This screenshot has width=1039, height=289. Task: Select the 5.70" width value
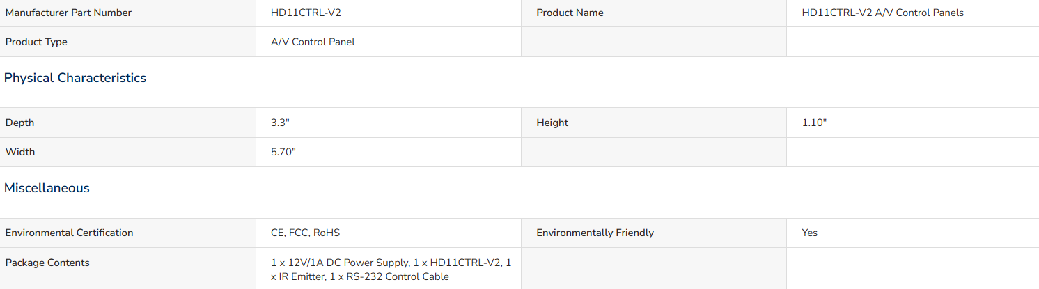[x=283, y=152]
